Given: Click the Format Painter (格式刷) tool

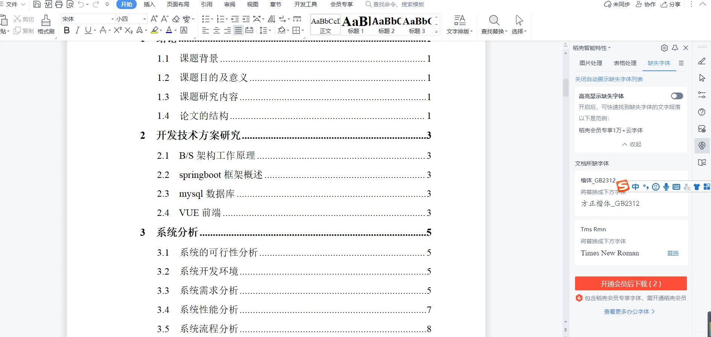Looking at the screenshot, I should pyautogui.click(x=46, y=24).
